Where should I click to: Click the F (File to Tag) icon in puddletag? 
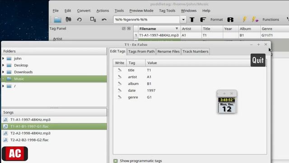203,19
